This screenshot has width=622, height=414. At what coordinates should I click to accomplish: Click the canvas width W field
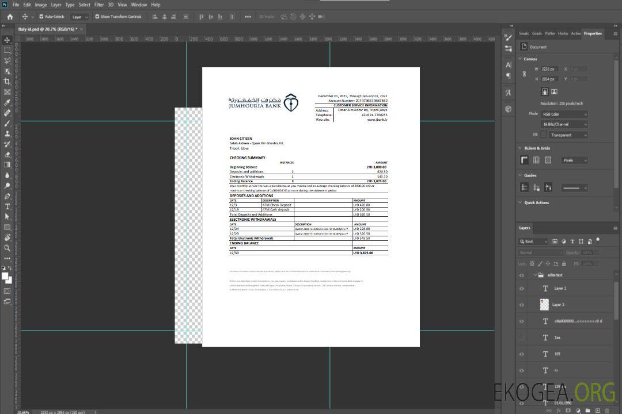pos(550,69)
